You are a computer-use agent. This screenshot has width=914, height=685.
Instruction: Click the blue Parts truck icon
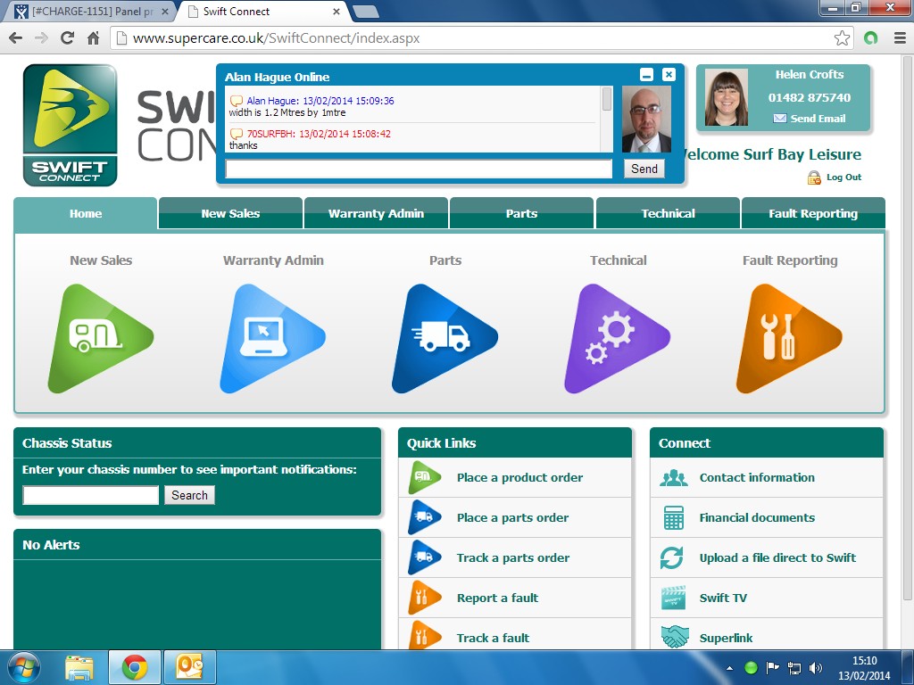pos(441,339)
